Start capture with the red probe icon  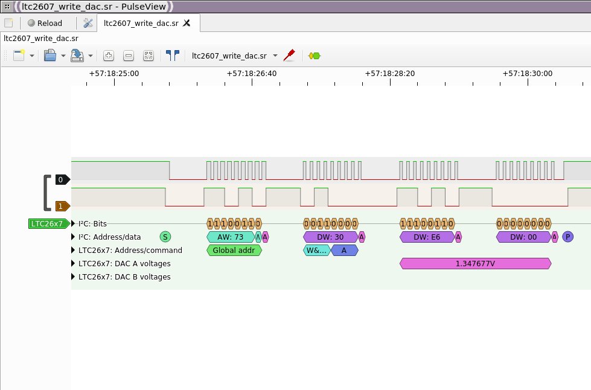tap(289, 55)
